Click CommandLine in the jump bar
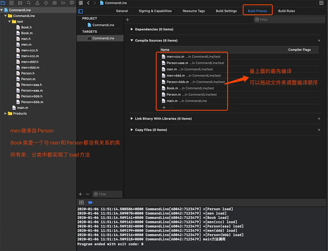 [113, 3]
